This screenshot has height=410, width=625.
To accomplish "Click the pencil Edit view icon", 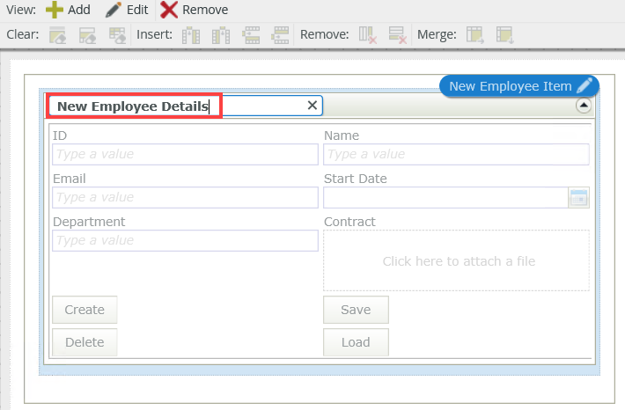I will (114, 10).
